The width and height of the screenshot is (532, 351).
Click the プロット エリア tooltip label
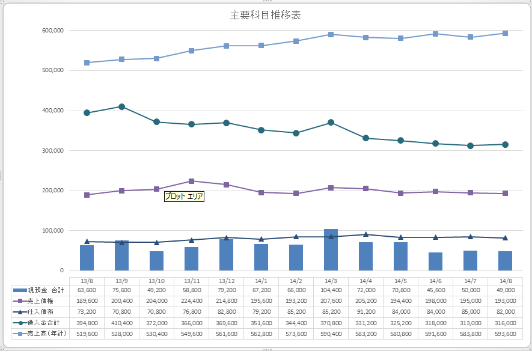(x=185, y=197)
